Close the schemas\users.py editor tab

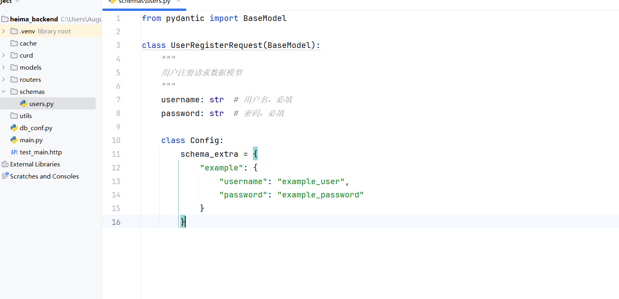click(x=178, y=2)
